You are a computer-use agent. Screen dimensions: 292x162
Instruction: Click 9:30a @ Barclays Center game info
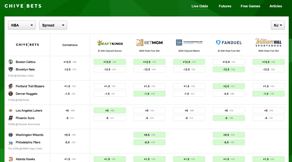coord(21,76)
